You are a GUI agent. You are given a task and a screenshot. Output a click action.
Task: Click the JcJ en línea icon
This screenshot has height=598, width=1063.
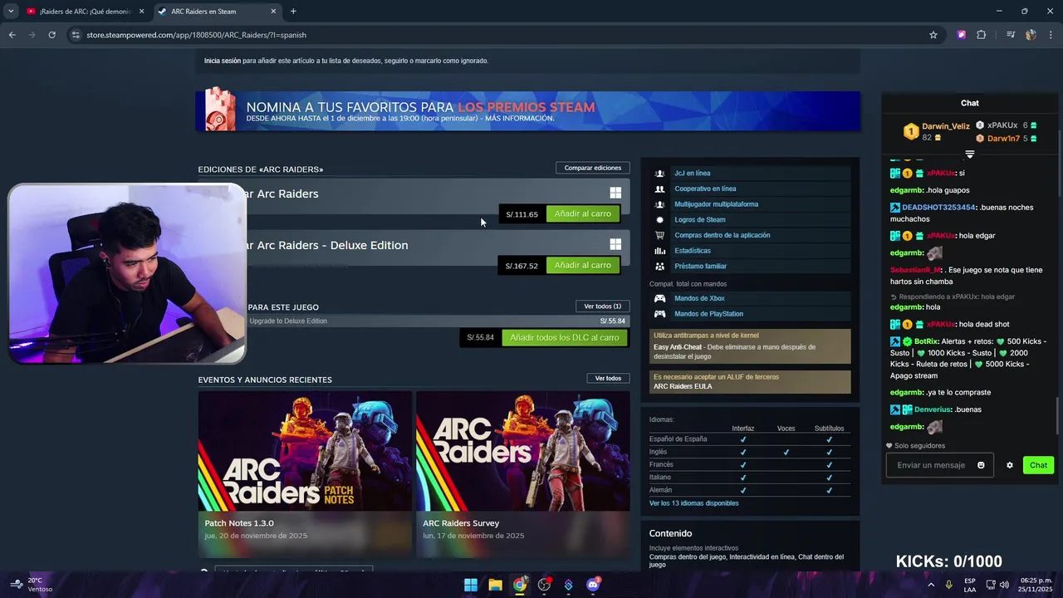click(659, 174)
